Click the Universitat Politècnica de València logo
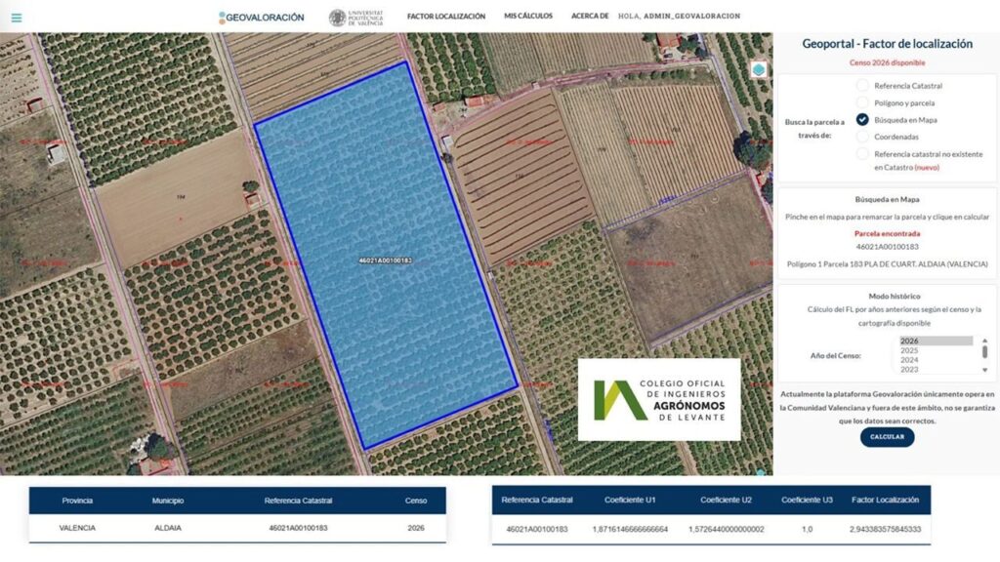The width and height of the screenshot is (1000, 562). pyautogui.click(x=355, y=18)
